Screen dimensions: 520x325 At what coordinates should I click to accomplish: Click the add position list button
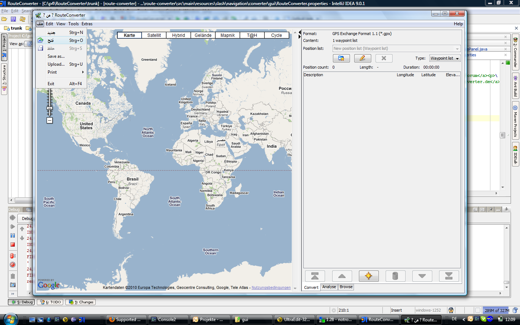pyautogui.click(x=341, y=58)
